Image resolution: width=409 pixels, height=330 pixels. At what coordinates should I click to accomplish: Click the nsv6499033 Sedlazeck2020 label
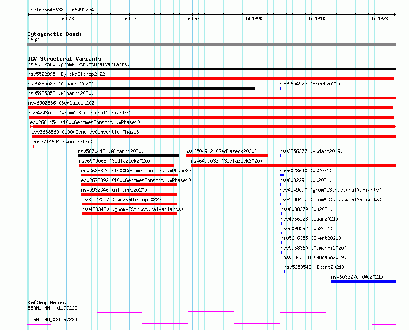pos(227,161)
